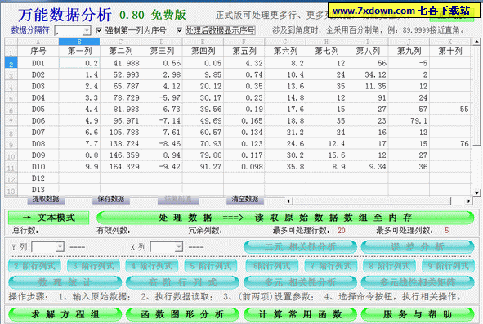483x324 pixels.
Task: Switch to 文本模式
Action: [x=49, y=218]
